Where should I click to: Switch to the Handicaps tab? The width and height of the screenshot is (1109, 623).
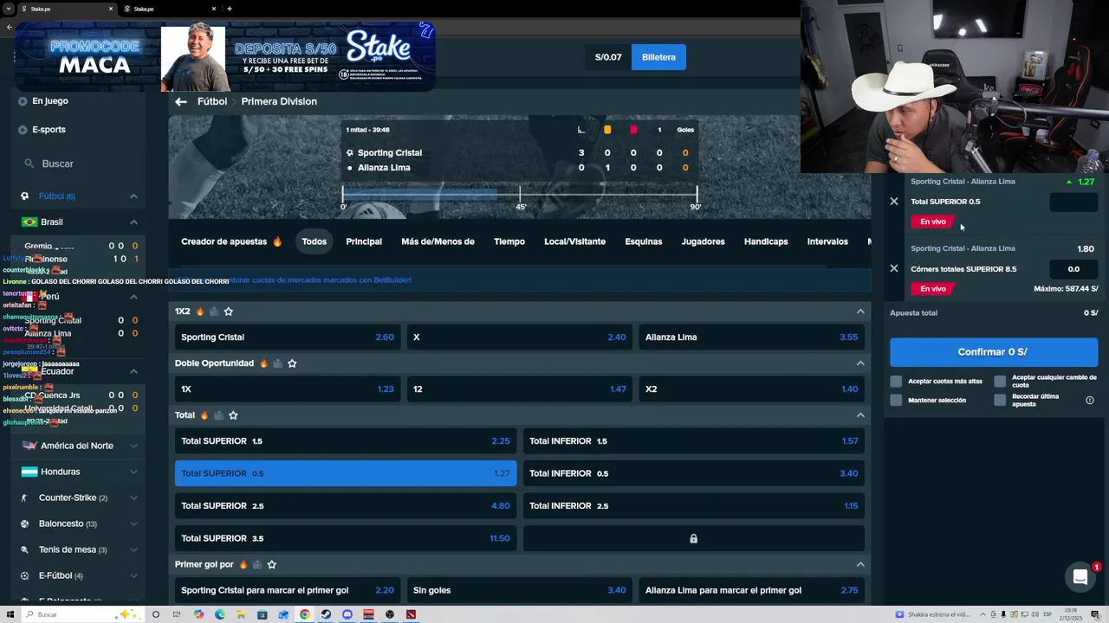click(x=766, y=241)
